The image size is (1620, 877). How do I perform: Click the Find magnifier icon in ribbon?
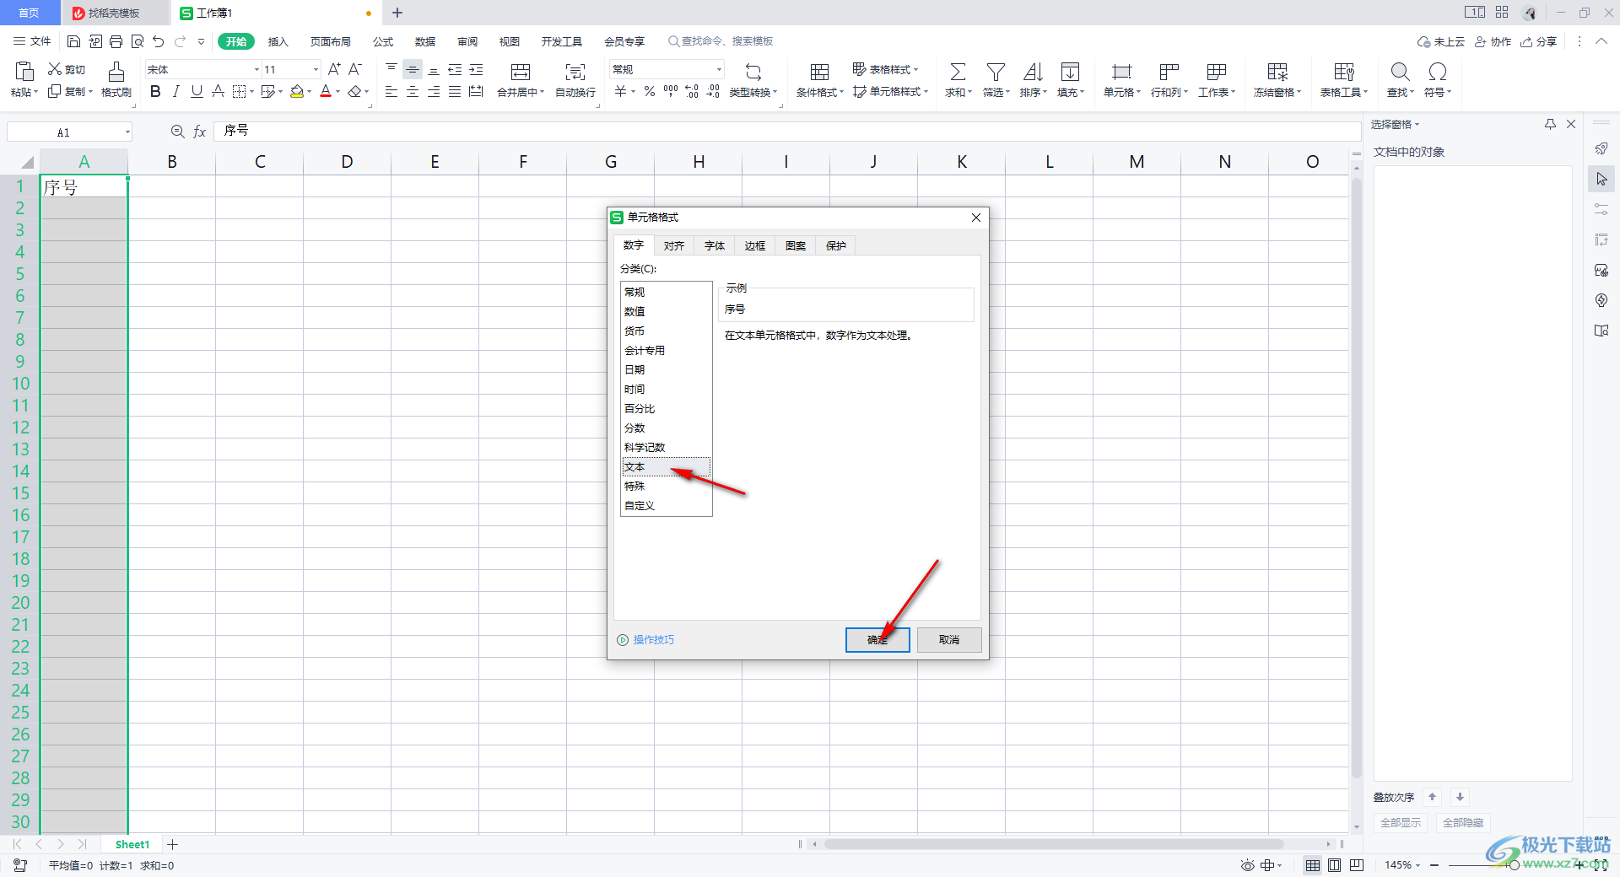(1400, 72)
